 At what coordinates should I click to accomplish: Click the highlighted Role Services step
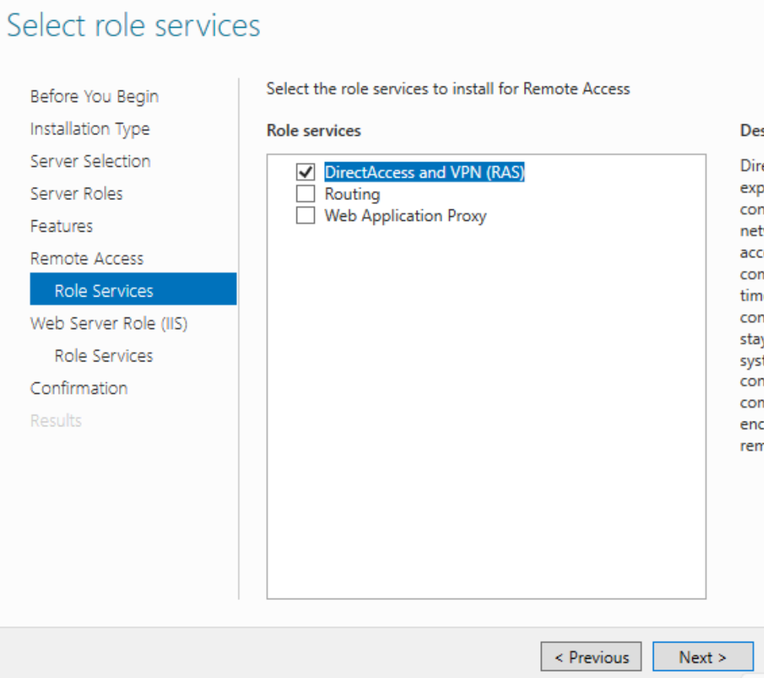point(103,291)
